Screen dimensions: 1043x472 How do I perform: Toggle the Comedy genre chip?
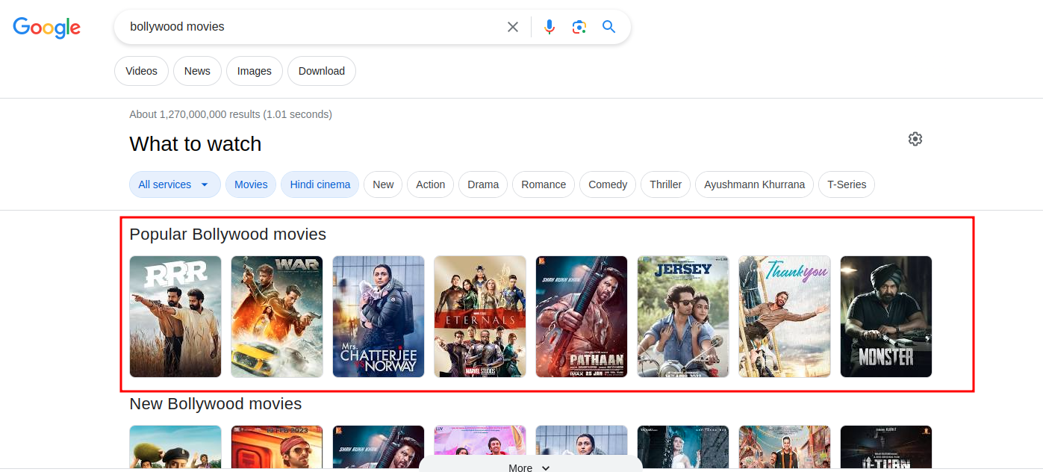point(608,184)
